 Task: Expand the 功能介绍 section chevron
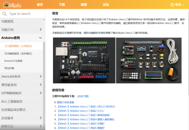coord(41,29)
